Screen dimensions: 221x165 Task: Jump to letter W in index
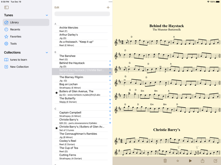click(x=110, y=123)
